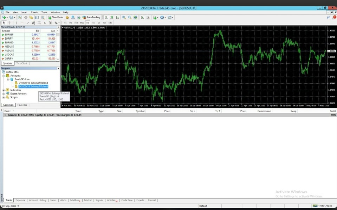Image resolution: width=337 pixels, height=210 pixels.
Task: Expand the Indicators tree node
Action: pyautogui.click(x=4, y=90)
